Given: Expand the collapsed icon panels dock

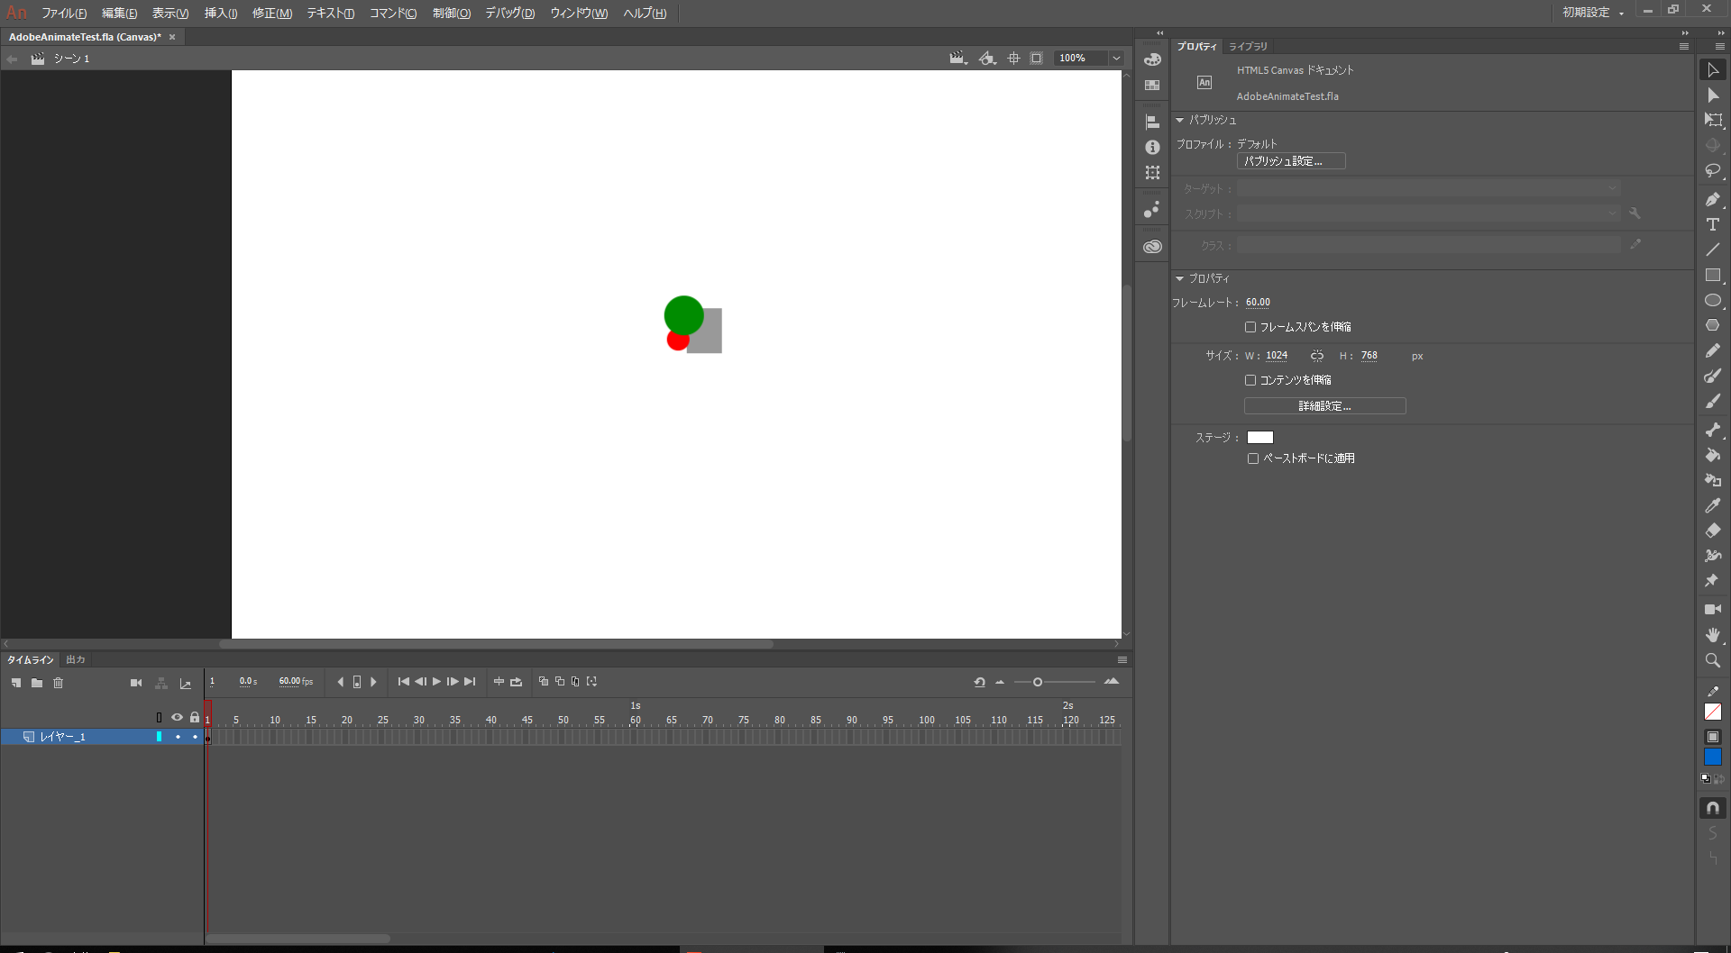Looking at the screenshot, I should (1160, 33).
